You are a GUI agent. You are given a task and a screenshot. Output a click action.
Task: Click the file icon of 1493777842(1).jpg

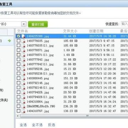(x=23, y=64)
